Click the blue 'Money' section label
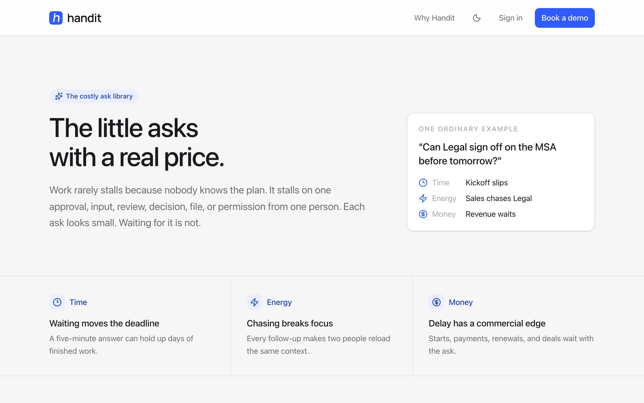 tap(461, 302)
